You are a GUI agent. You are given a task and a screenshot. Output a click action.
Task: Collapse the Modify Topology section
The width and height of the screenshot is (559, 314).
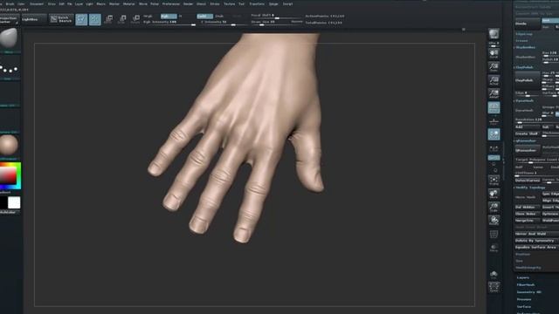[530, 188]
